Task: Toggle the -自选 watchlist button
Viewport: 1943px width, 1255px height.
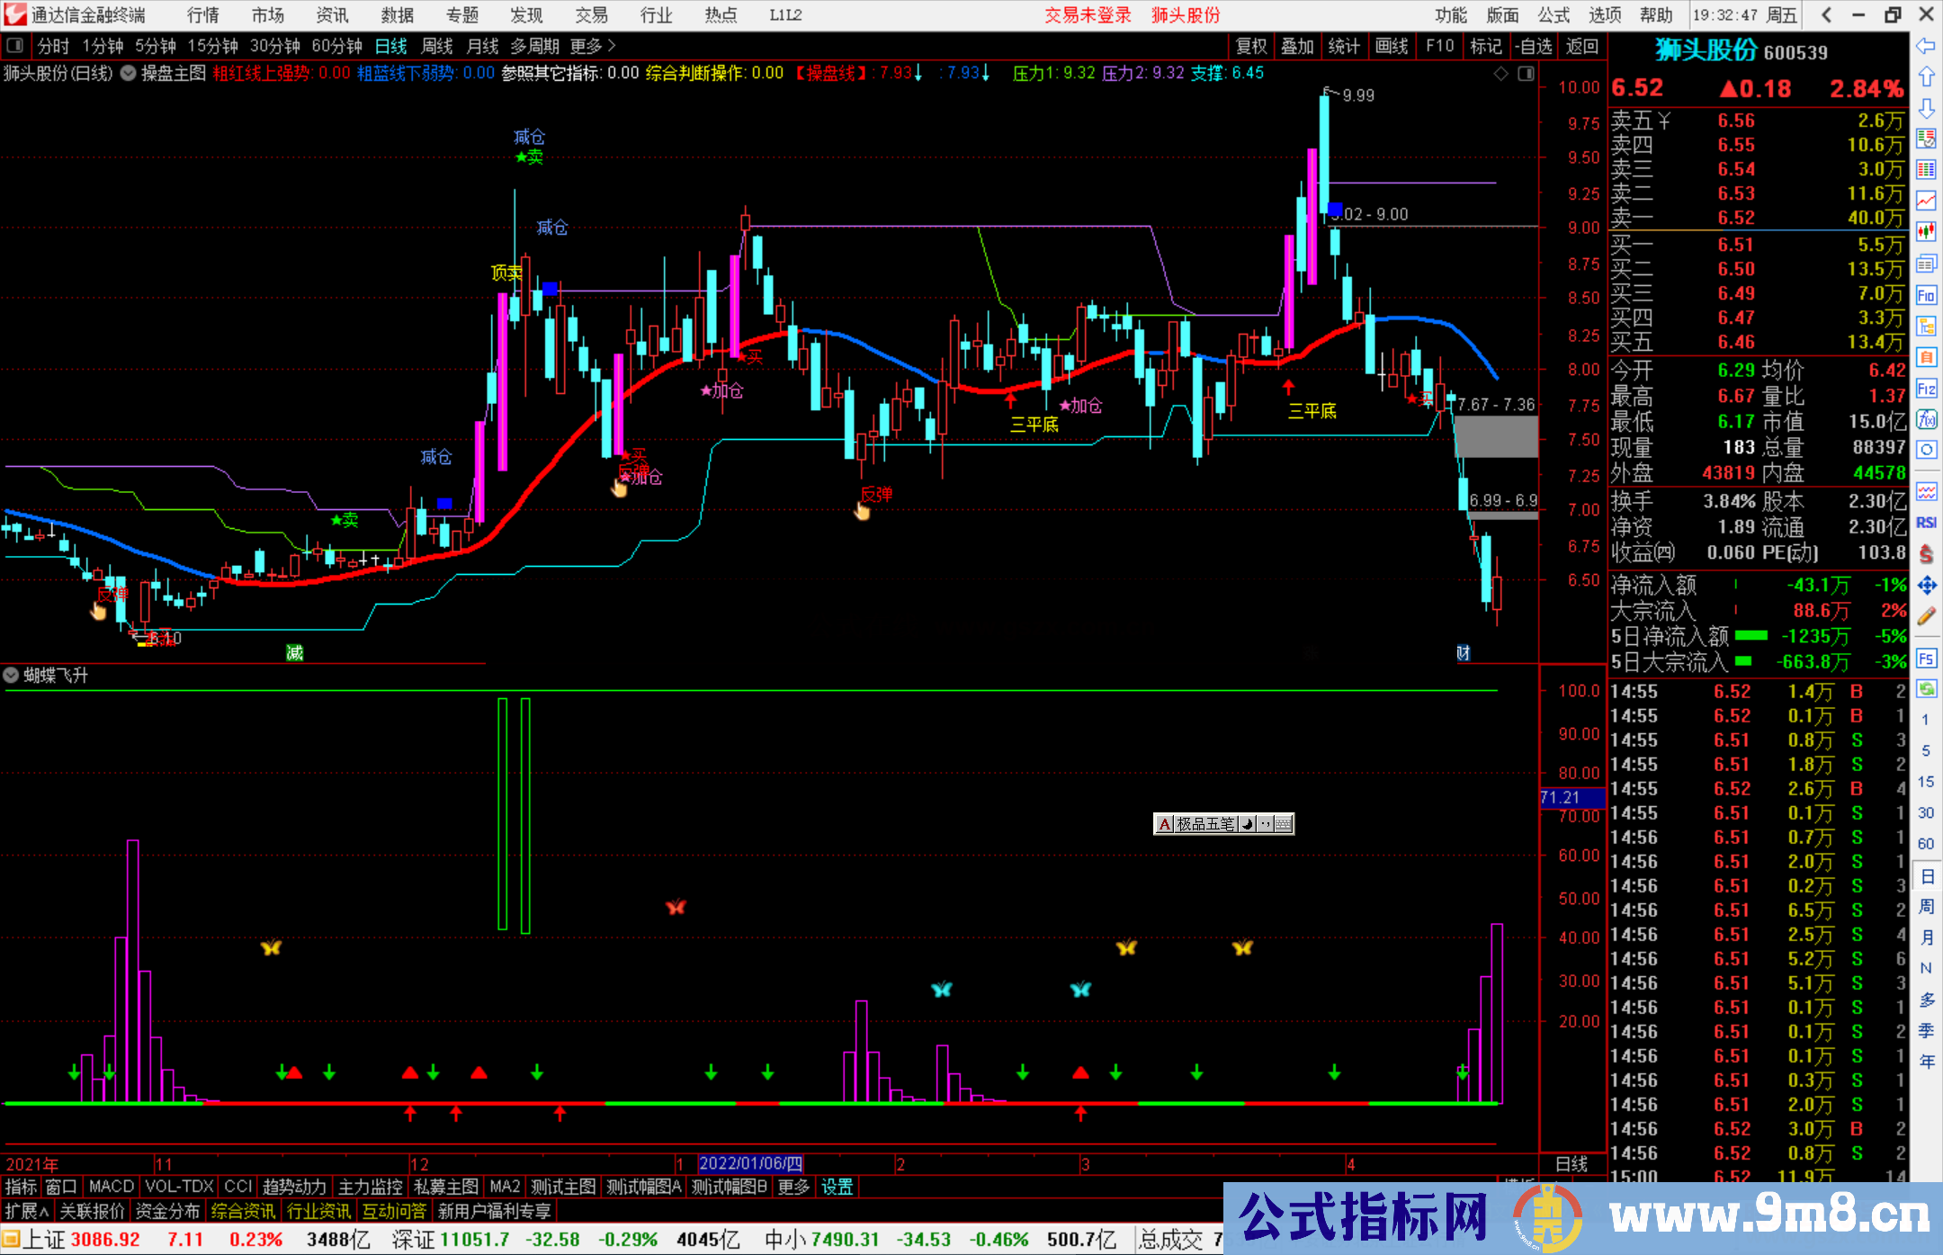Action: [1536, 46]
